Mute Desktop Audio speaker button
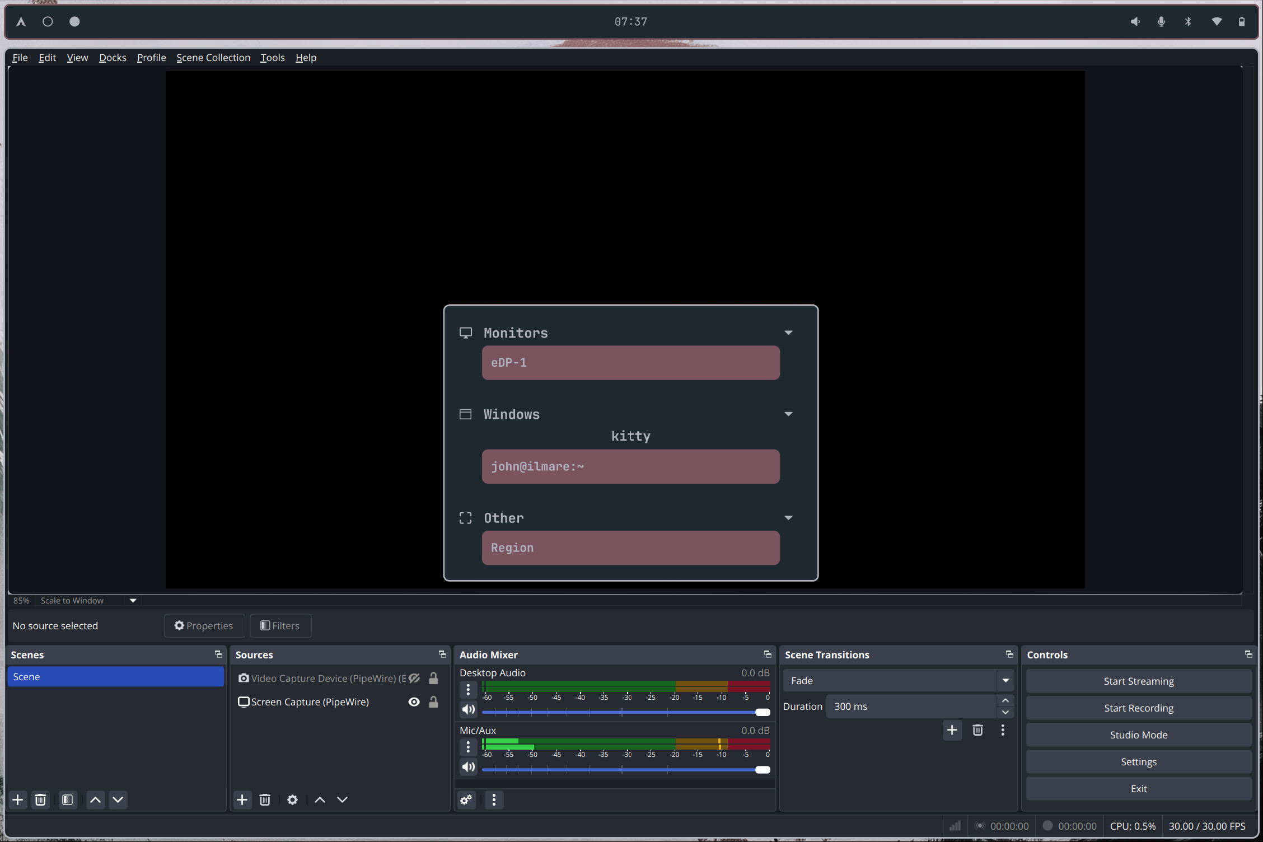 coord(469,710)
